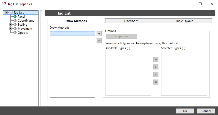This screenshot has height=115, width=218.
Task: Expand the Scaling tree node
Action: (x=10, y=25)
